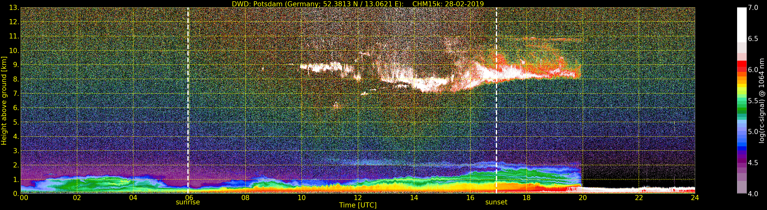
Task: Click the '7.0' colorbar tick label
Action: pos(753,8)
